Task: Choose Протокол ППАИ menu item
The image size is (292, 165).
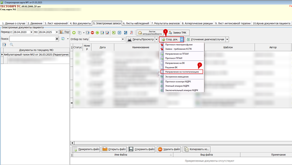Action: pyautogui.click(x=182, y=58)
